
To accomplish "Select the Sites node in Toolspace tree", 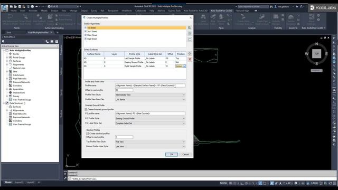I will (15, 72).
